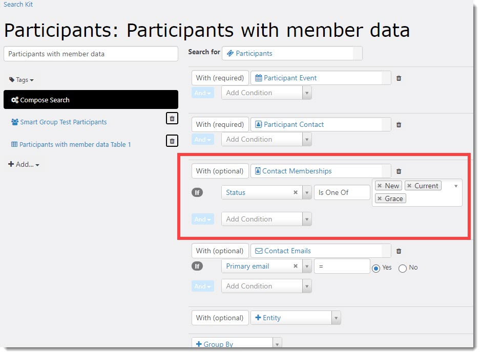This screenshot has height=355, width=481.
Task: Remove the Grace status tag
Action: 380,199
